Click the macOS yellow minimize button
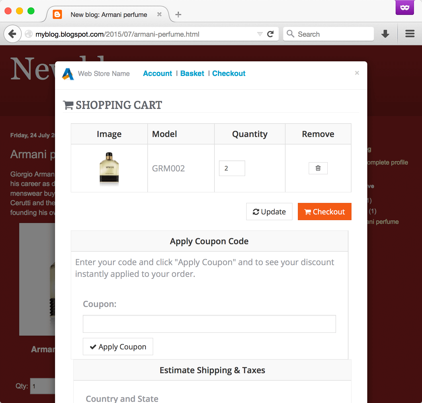Image resolution: width=422 pixels, height=403 pixels. coord(19,11)
